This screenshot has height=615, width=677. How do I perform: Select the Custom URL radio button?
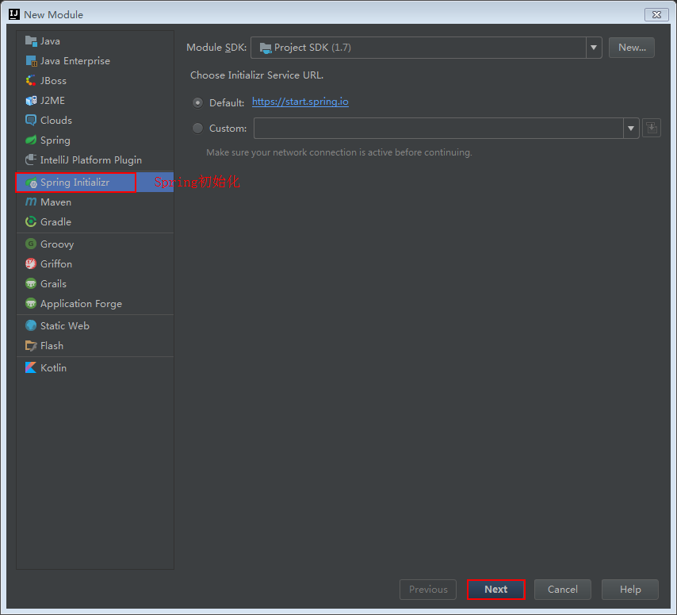[x=197, y=129]
